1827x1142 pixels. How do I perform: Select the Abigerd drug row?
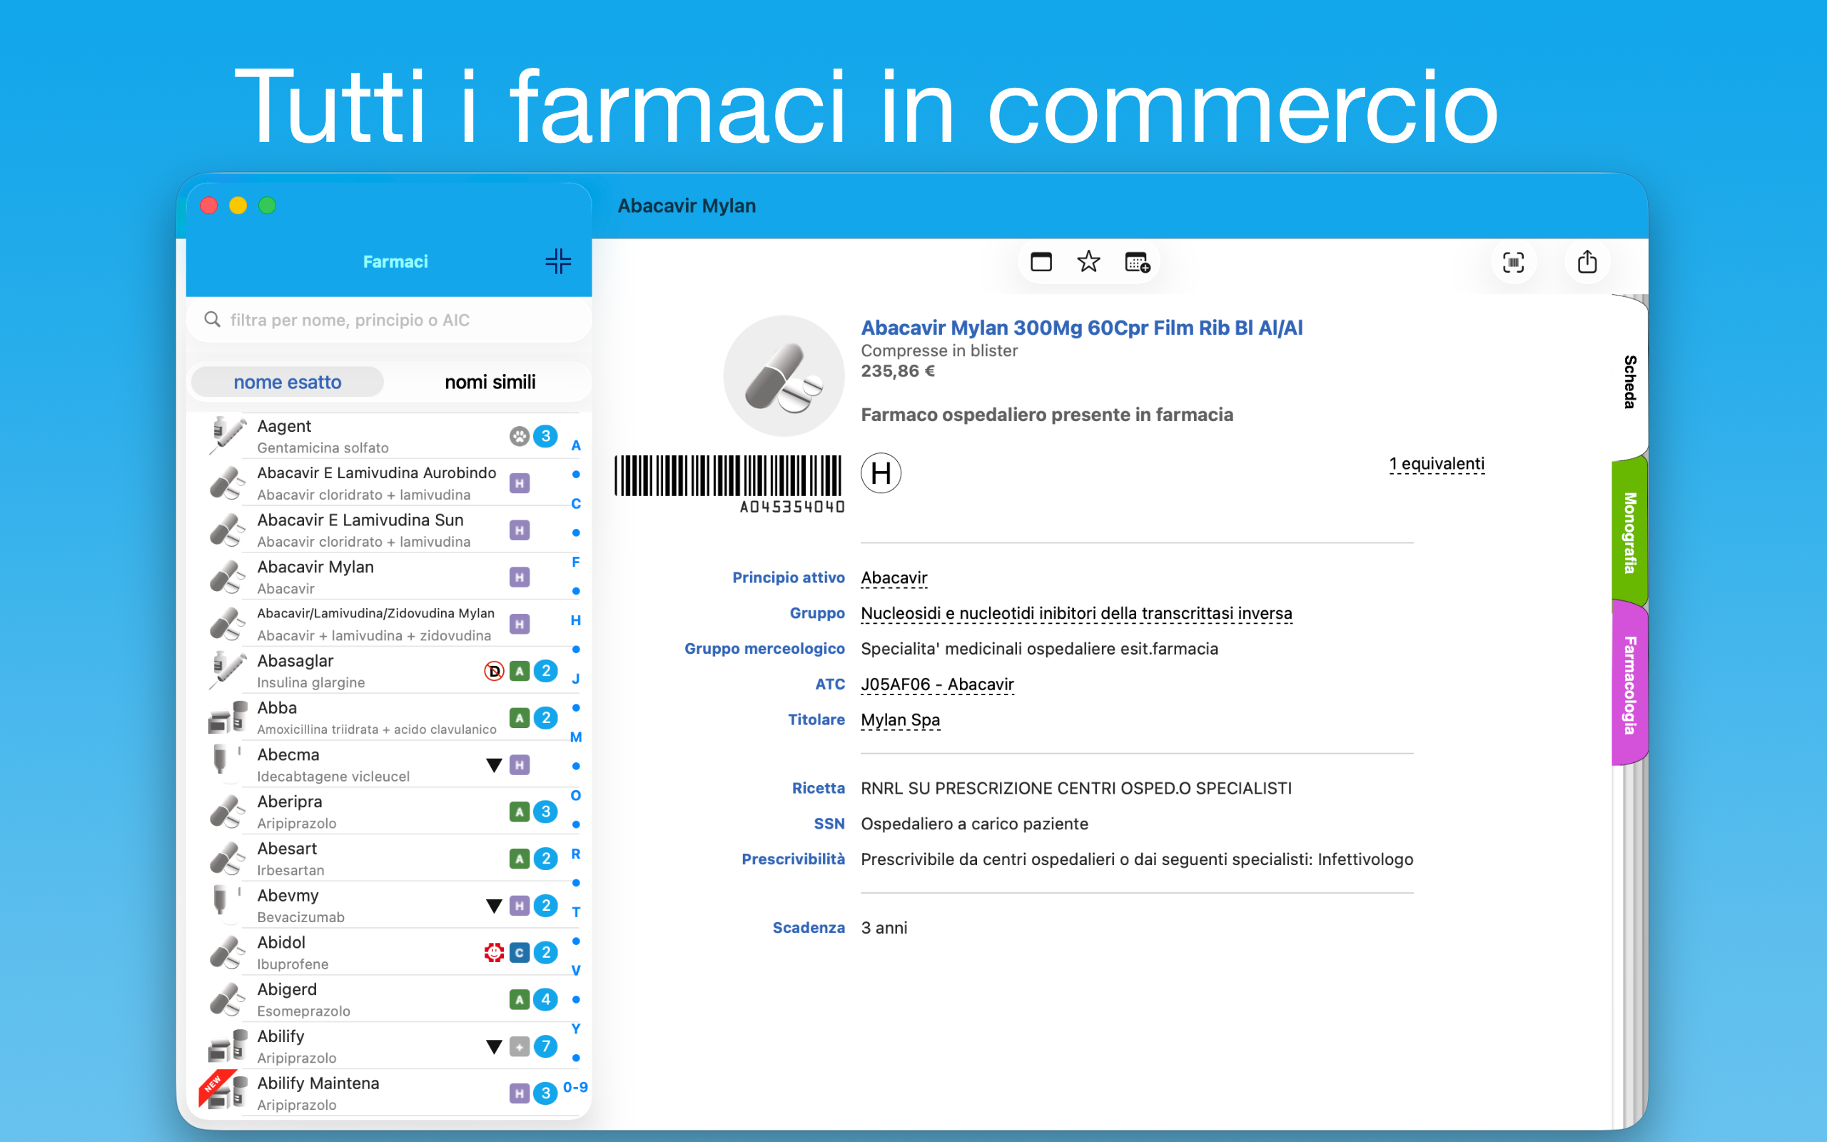pyautogui.click(x=383, y=999)
